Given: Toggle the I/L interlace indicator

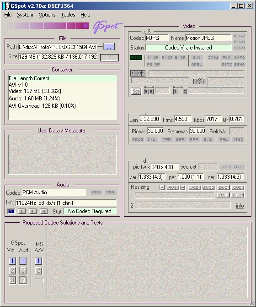Looking at the screenshot, I should coord(152,140).
